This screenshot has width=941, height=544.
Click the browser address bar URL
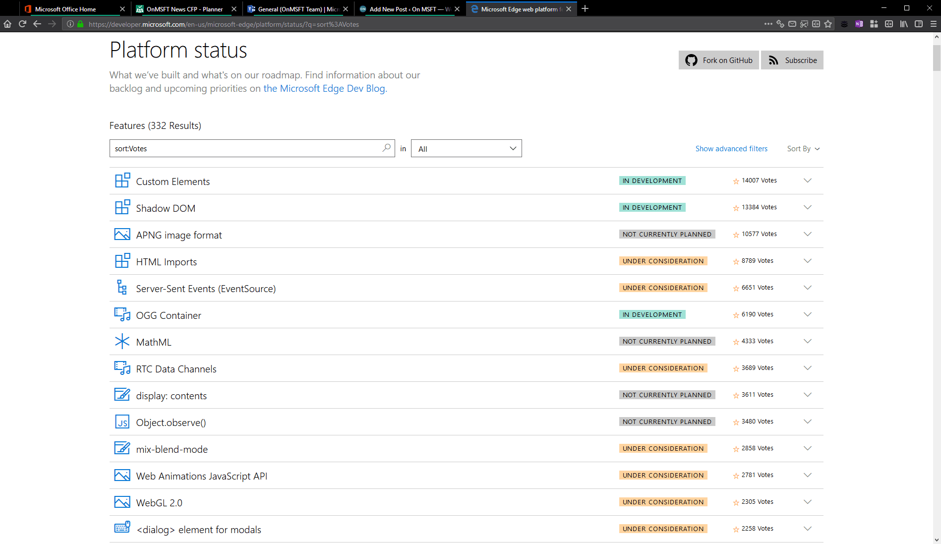click(x=224, y=24)
